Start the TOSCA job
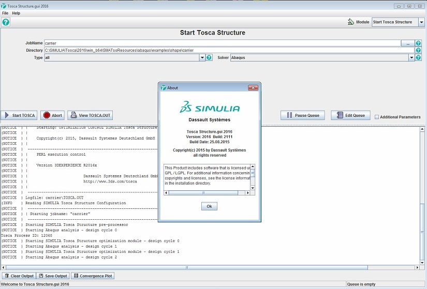 pyautogui.click(x=19, y=115)
